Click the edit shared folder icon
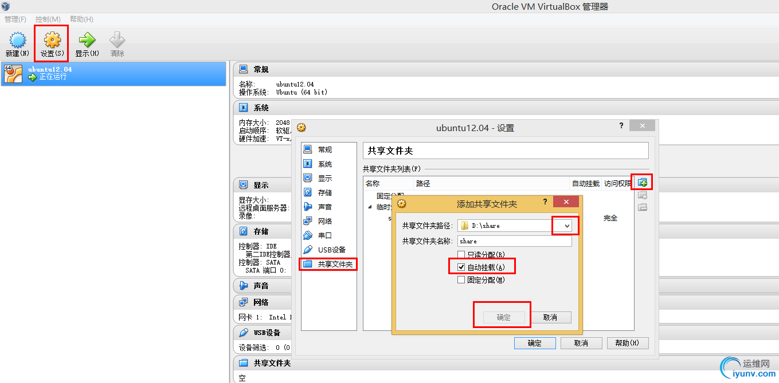Screen dimensions: 779x383 tap(643, 195)
